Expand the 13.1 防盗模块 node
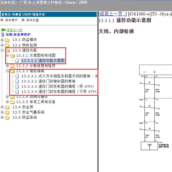This screenshot has height=172, width=172. tap(2, 40)
